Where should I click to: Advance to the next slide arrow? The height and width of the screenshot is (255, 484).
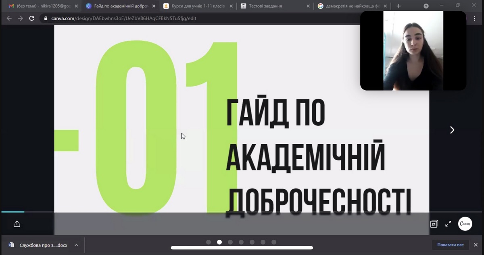[452, 130]
